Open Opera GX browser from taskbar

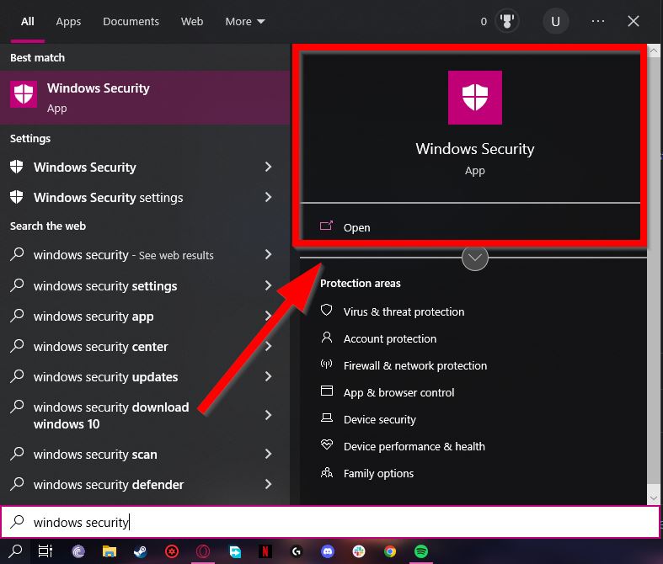click(x=203, y=551)
